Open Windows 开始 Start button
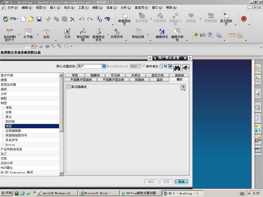Screen dimensions: 263x197 [7, 193]
